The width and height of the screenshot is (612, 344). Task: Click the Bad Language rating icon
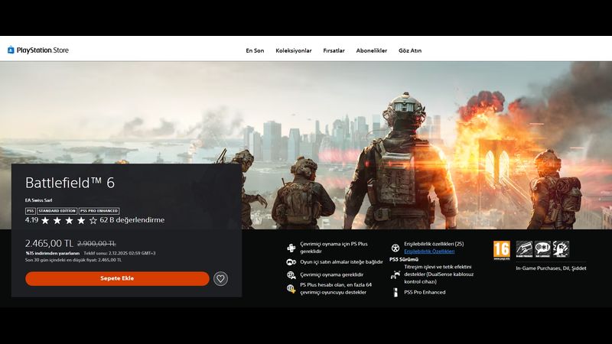tap(542, 249)
